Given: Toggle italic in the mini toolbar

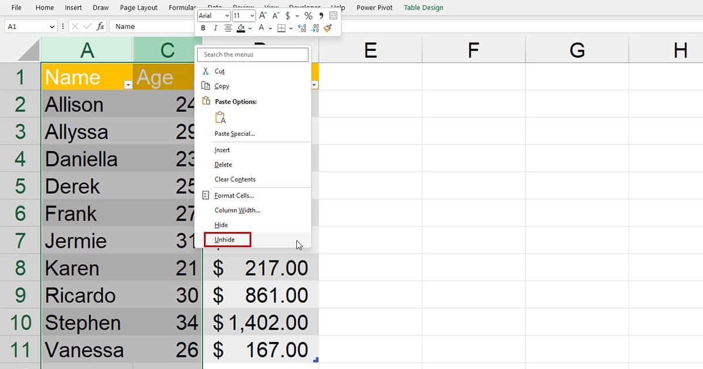Looking at the screenshot, I should coord(216,28).
